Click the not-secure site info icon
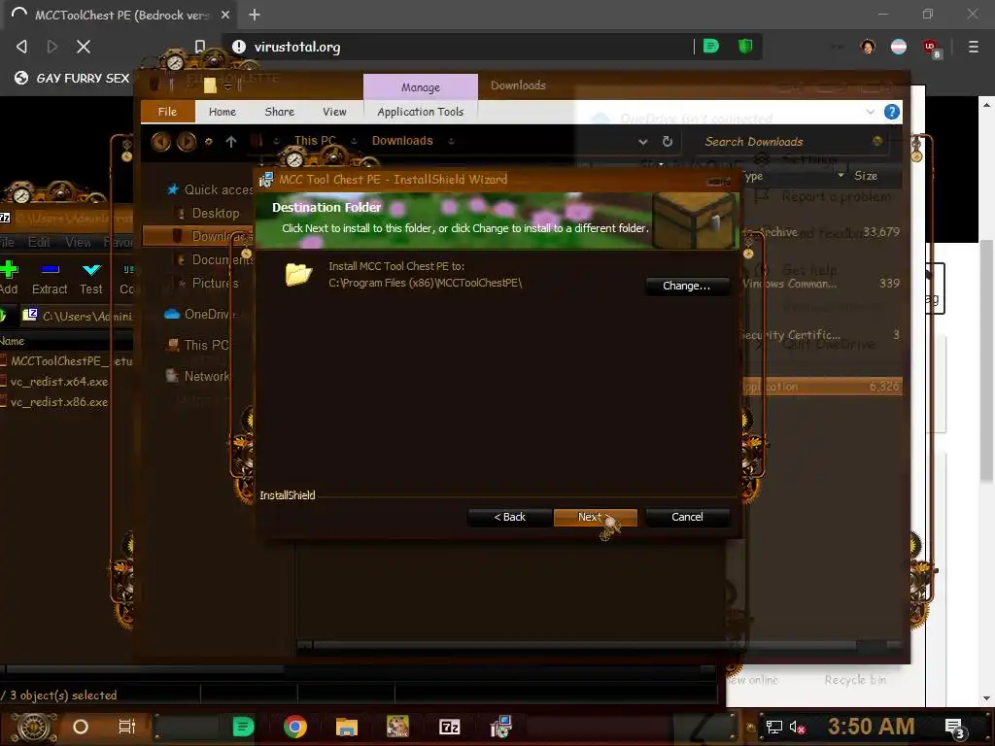The width and height of the screenshot is (995, 746). (x=239, y=47)
